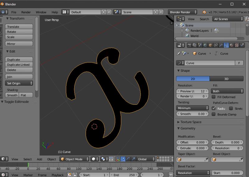Click the 3D manipulator axes toggle icon
This screenshot has width=249, height=177.
(x=118, y=159)
